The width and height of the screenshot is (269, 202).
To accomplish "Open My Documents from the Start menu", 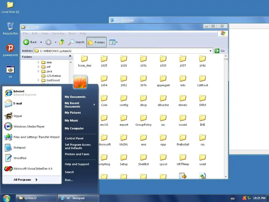I will 75,97.
